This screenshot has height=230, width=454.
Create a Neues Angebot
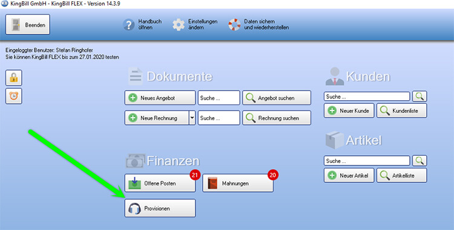tap(160, 98)
